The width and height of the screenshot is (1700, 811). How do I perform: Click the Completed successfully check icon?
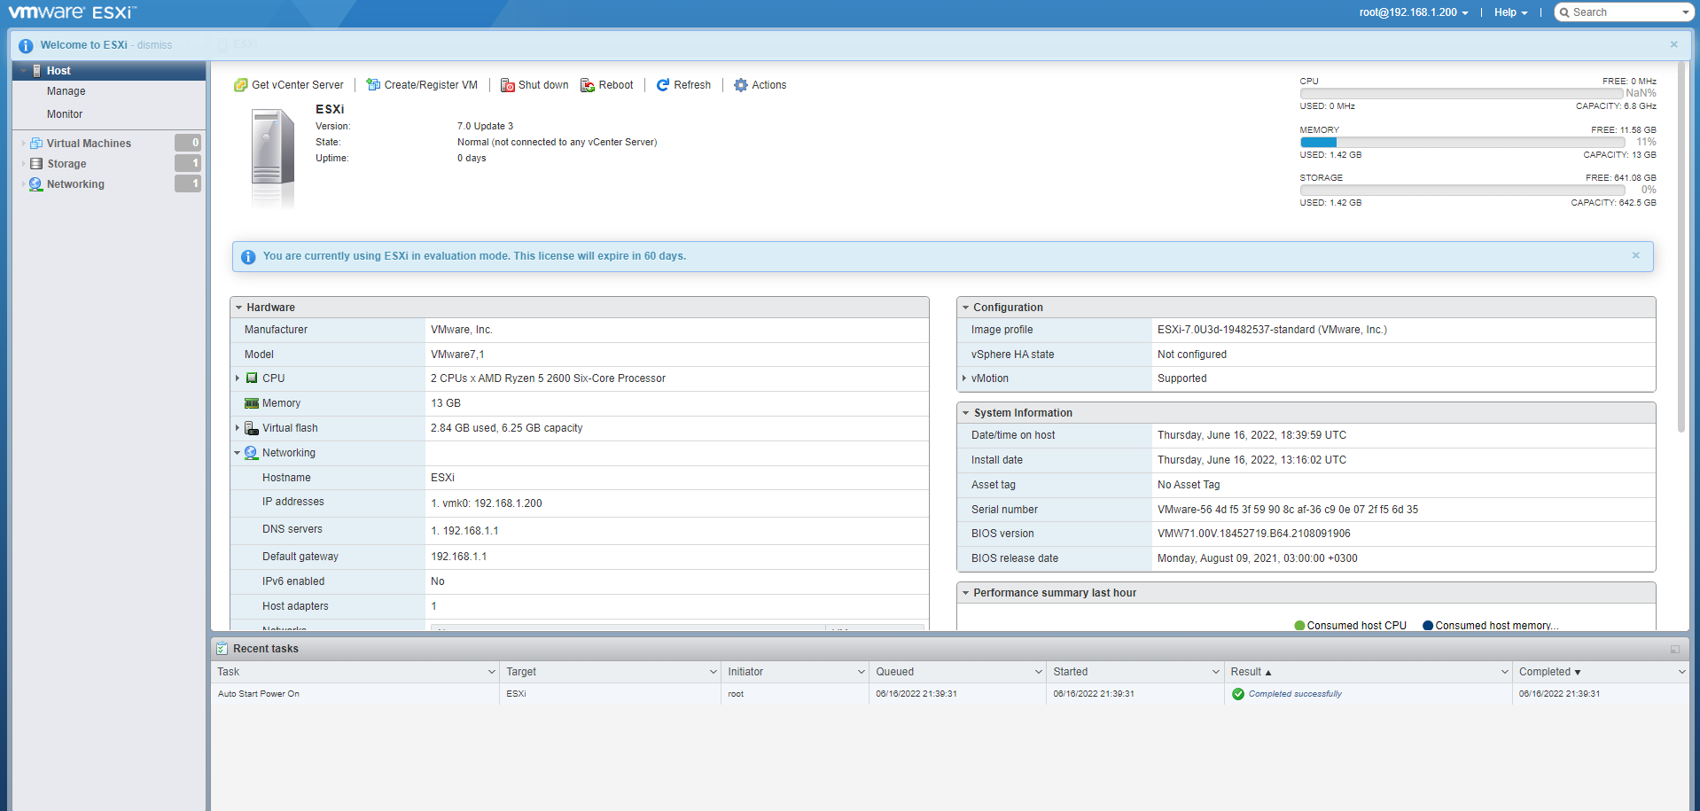[x=1238, y=694]
